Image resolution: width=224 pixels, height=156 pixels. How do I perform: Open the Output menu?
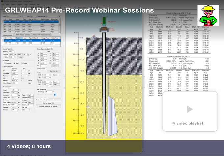[13, 4]
